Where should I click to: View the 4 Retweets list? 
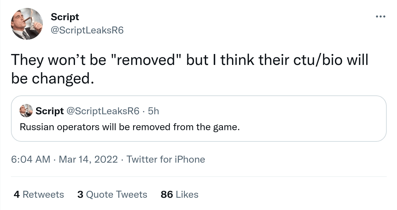click(39, 194)
